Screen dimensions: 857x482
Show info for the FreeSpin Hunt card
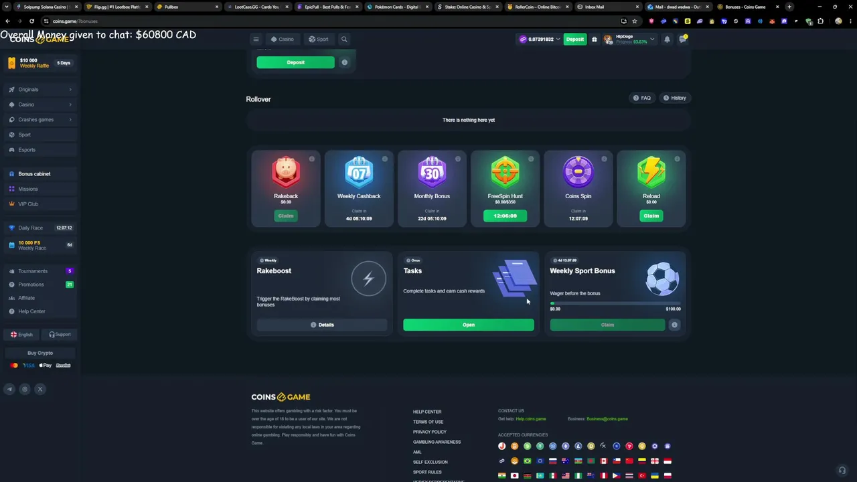[531, 159]
